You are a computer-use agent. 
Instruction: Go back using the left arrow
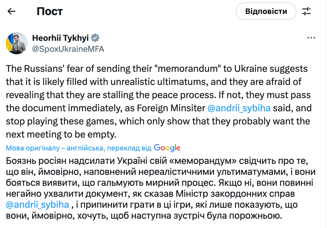pos(11,12)
